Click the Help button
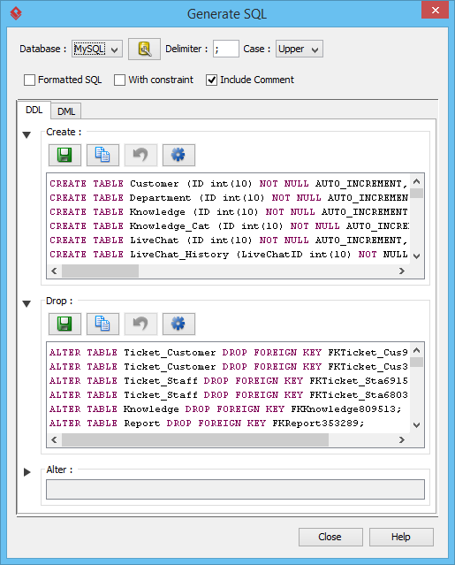Viewport: 455px width, 565px height. pyautogui.click(x=401, y=537)
